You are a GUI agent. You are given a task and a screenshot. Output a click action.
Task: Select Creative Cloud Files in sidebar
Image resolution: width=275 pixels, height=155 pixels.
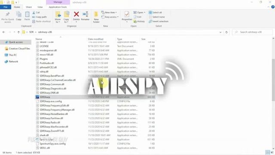[x=18, y=49]
